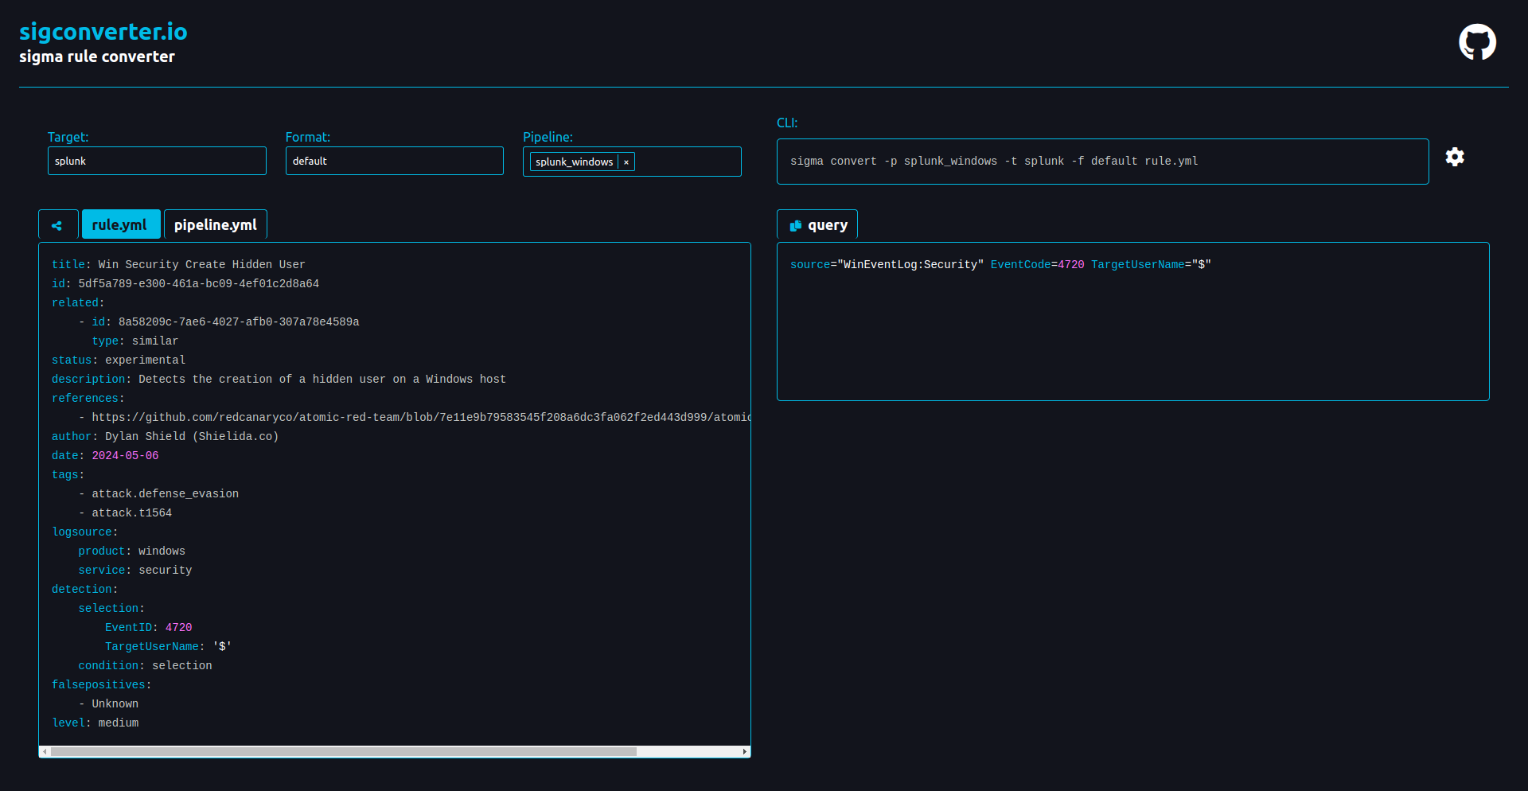Click the editor scrollbar's left arrow

point(45,751)
